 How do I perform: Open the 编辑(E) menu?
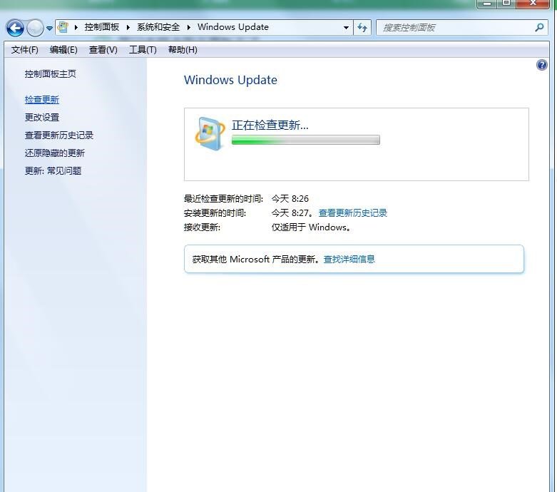pyautogui.click(x=63, y=50)
